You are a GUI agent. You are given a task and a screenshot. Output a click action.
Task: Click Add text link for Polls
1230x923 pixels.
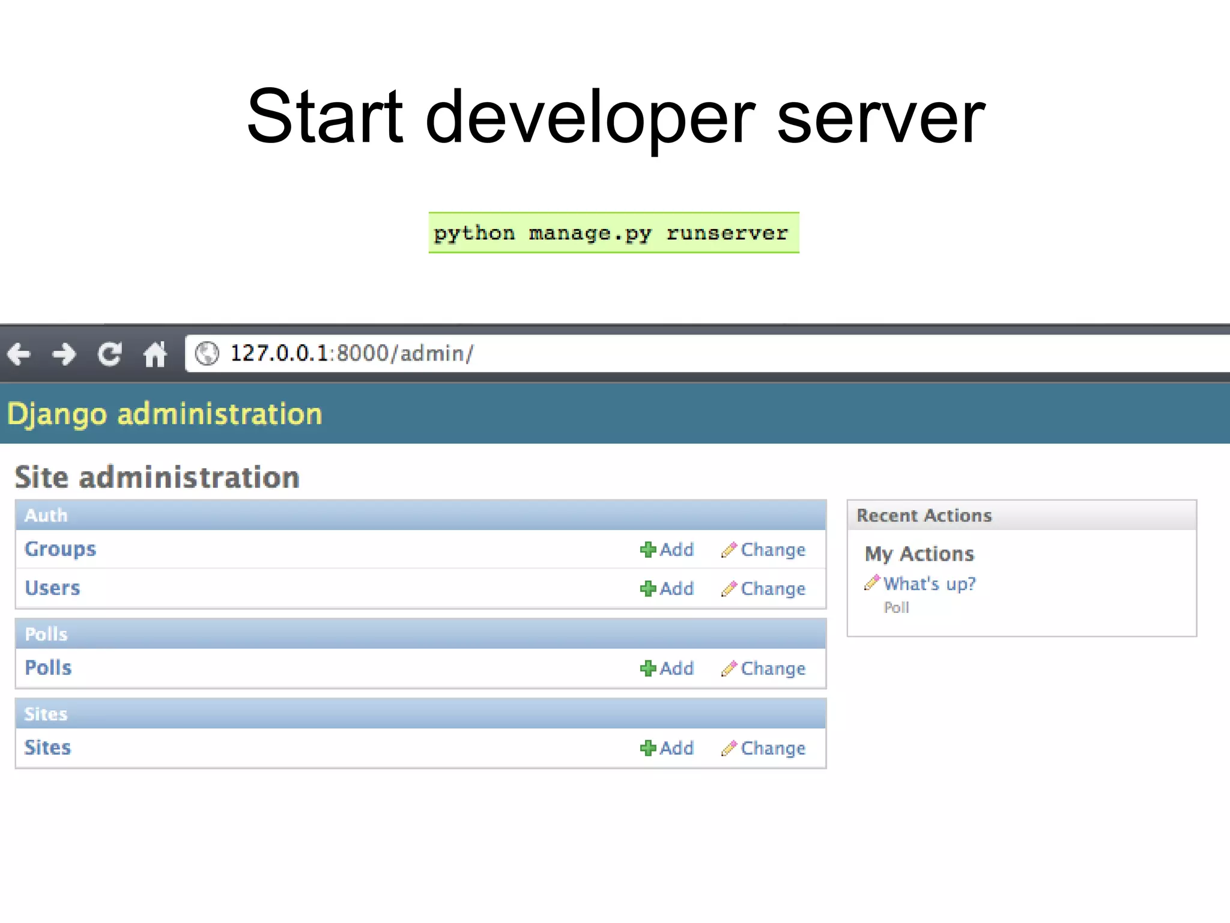677,668
